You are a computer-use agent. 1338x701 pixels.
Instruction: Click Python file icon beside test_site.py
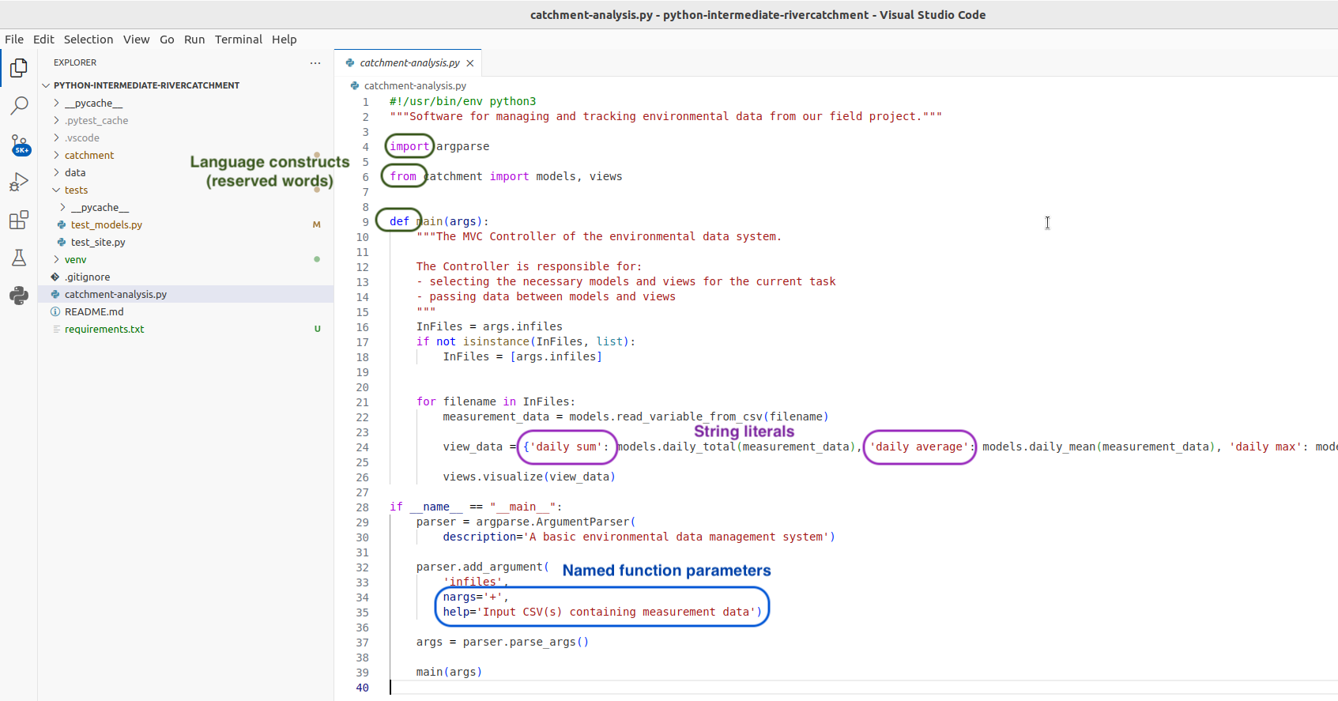click(62, 243)
